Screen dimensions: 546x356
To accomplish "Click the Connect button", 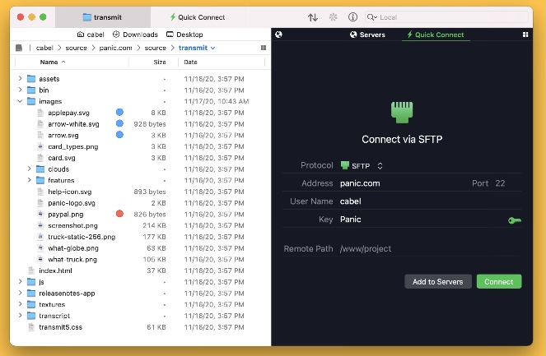I will pyautogui.click(x=499, y=281).
